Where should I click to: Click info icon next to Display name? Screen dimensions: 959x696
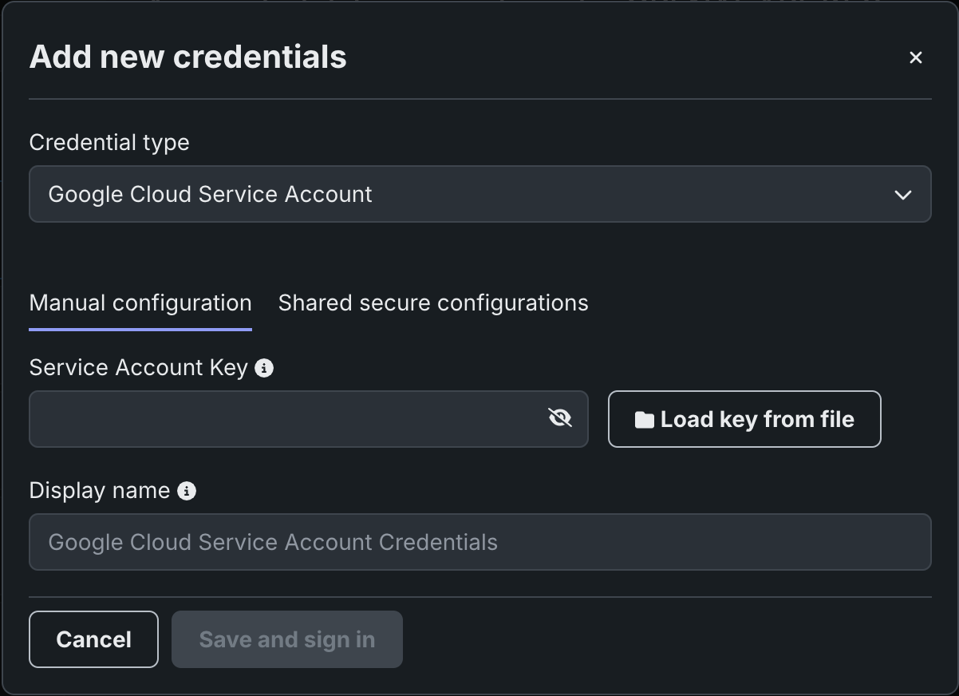tap(187, 491)
